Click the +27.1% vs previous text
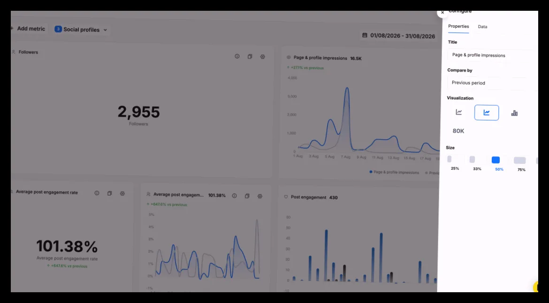Viewport: 549px width, 303px height. pyautogui.click(x=305, y=67)
